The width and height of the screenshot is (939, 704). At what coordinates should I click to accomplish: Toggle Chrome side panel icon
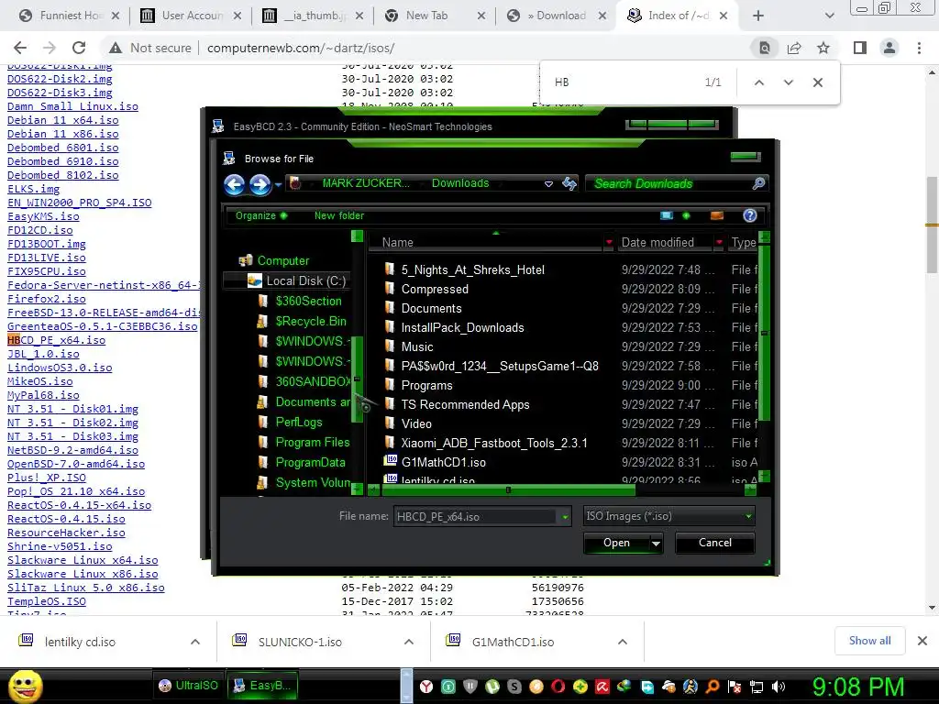pos(860,48)
